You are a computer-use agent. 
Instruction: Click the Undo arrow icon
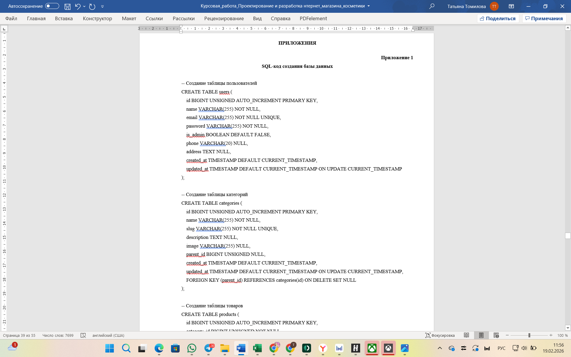[x=78, y=6]
